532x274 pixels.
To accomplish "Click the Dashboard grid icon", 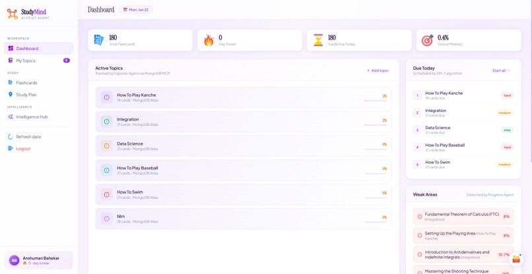I will click(11, 49).
